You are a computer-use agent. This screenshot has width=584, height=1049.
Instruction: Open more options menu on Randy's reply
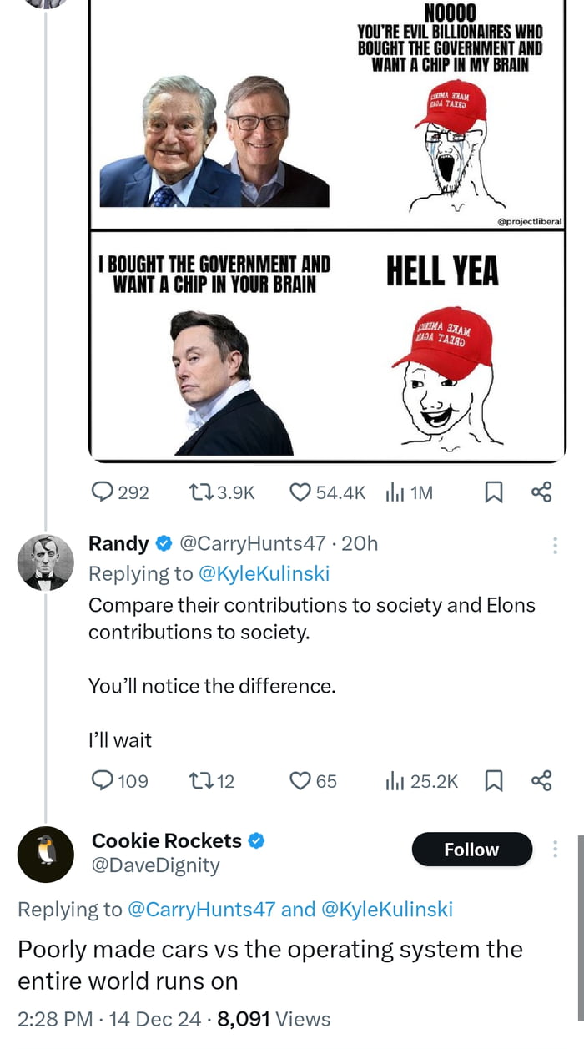555,546
